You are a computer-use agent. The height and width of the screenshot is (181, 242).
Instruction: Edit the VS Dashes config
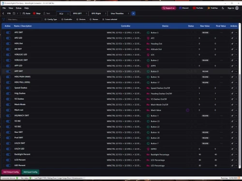pos(232,99)
